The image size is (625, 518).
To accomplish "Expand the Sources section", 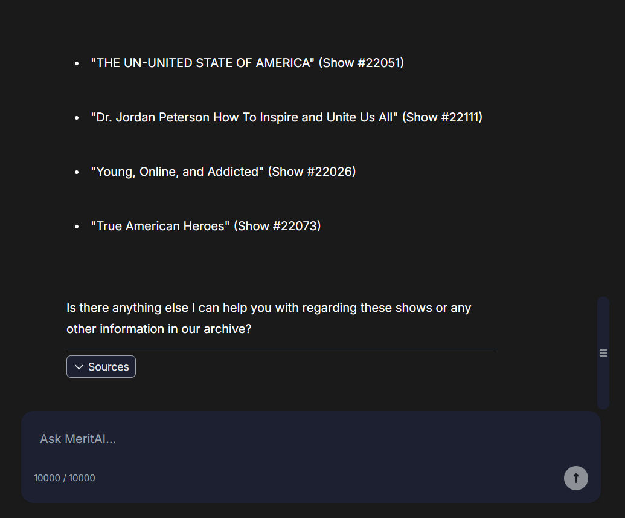I will [x=101, y=367].
